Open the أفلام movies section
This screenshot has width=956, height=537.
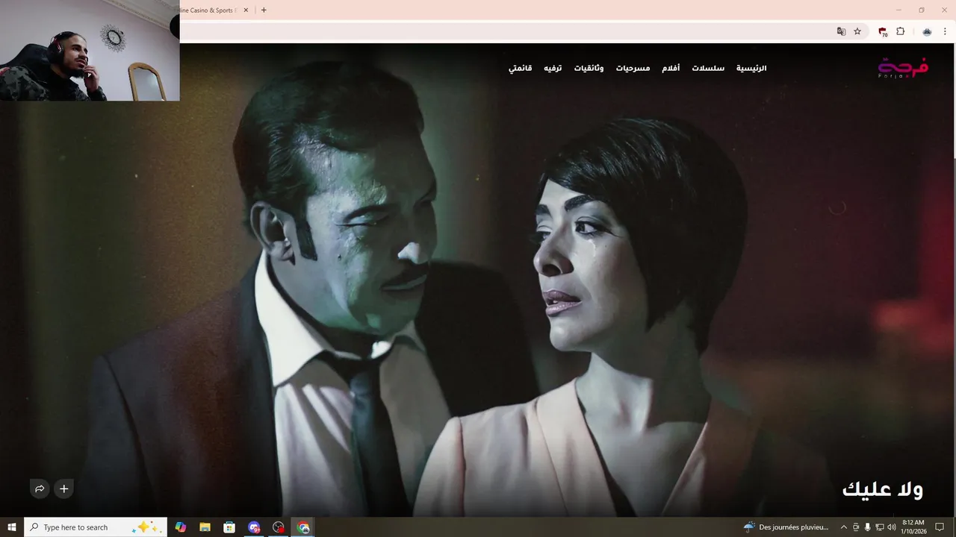coord(671,68)
